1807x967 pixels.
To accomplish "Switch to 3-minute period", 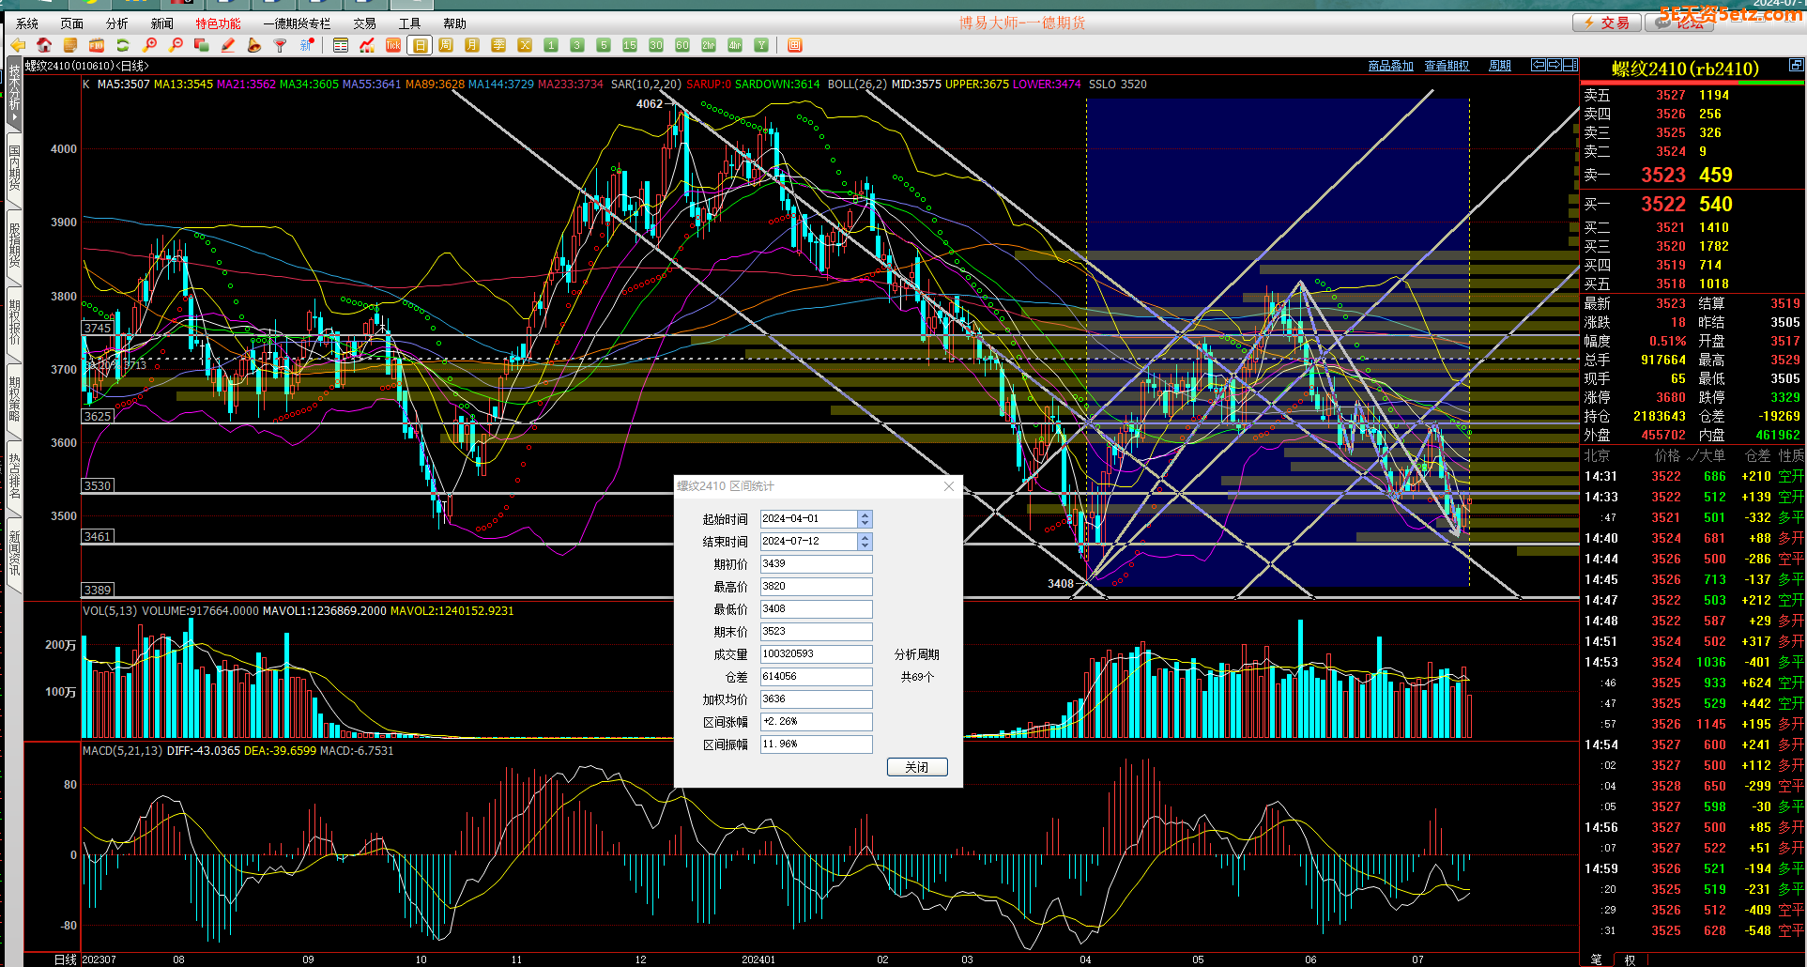I will [x=577, y=45].
